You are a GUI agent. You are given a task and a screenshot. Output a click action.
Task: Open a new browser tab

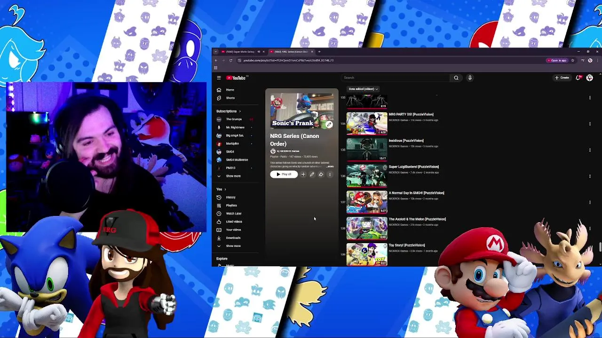coord(319,52)
